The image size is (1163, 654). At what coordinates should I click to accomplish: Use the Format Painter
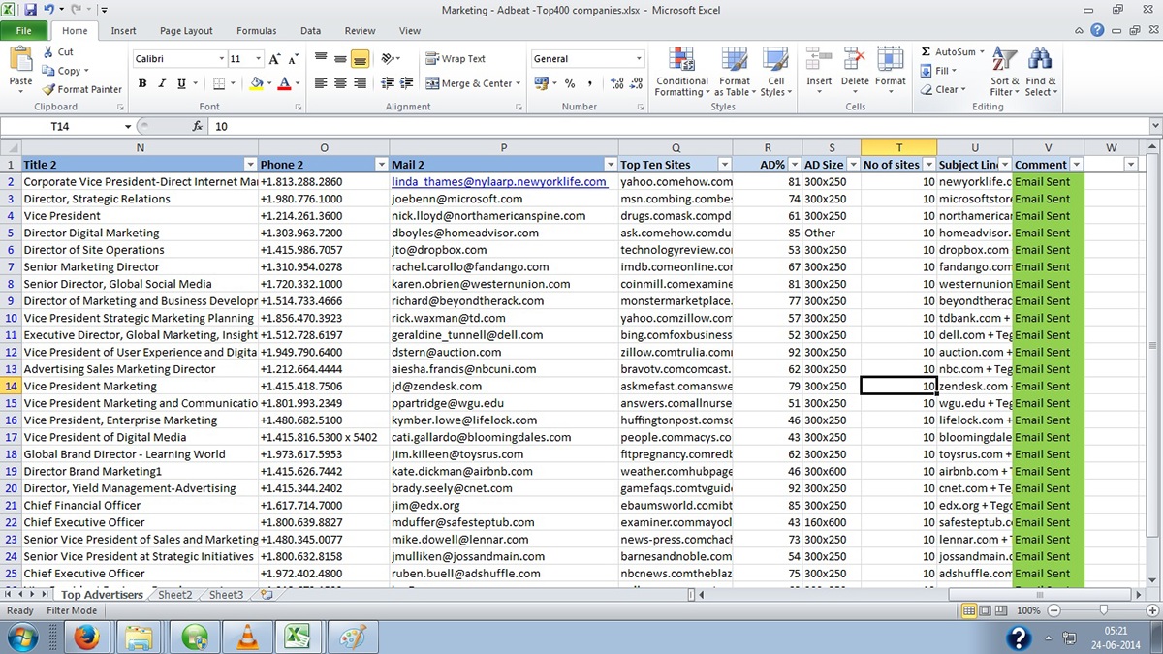pyautogui.click(x=80, y=89)
